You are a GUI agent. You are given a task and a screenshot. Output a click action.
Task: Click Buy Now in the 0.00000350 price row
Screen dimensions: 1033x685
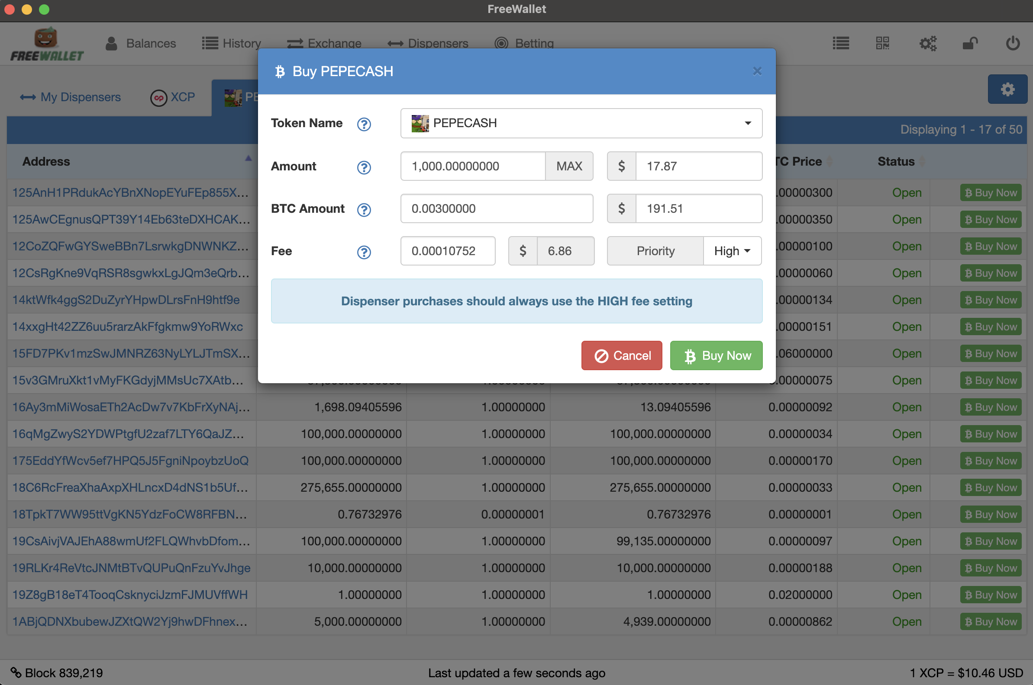click(991, 219)
